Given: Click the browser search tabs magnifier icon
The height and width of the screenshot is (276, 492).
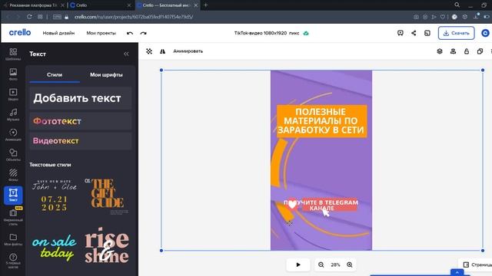Looking at the screenshot, I should pos(457,5).
